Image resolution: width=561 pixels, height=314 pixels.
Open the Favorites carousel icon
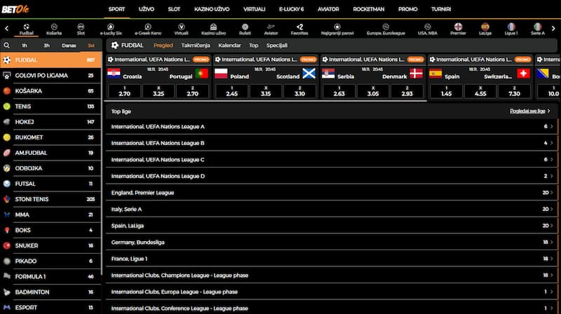point(299,27)
